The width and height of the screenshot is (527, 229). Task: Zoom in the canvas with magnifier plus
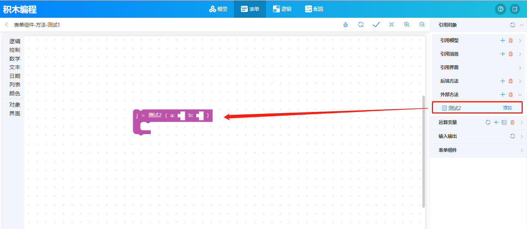(x=407, y=25)
